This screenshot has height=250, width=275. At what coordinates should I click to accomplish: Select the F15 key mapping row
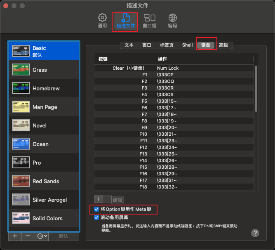click(x=174, y=167)
